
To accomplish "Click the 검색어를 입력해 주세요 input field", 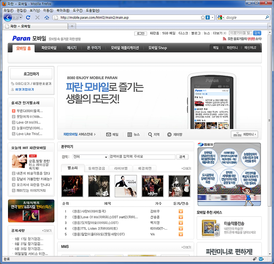I will pos(142,157).
